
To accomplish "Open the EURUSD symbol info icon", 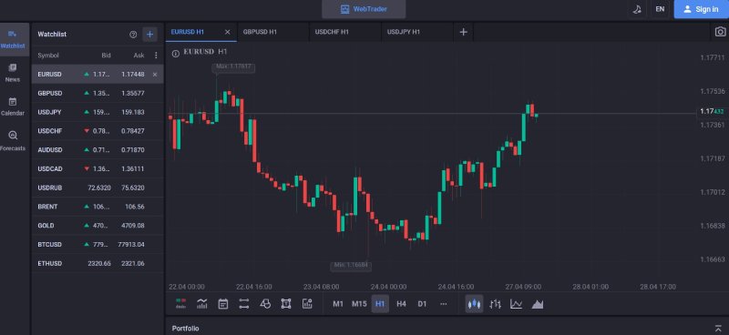I will [x=175, y=54].
